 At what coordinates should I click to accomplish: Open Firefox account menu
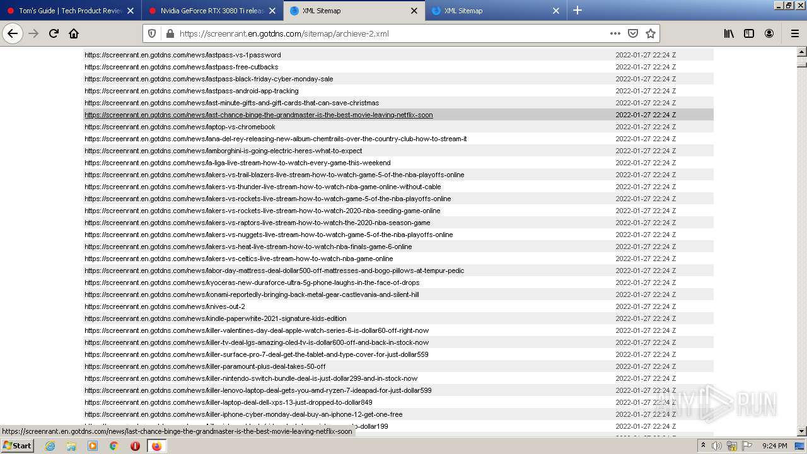[769, 33]
